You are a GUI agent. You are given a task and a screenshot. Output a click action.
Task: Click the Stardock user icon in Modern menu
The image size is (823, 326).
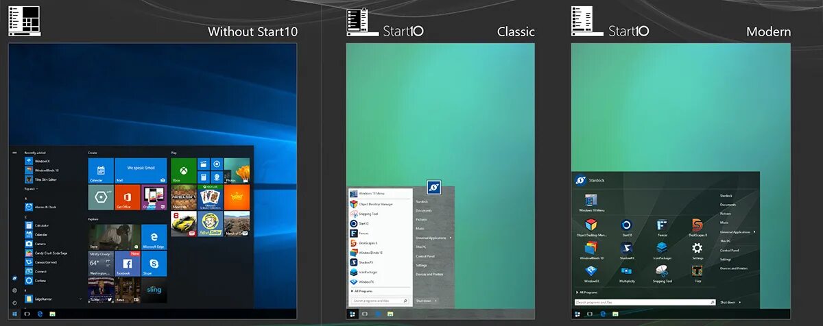[x=580, y=180]
